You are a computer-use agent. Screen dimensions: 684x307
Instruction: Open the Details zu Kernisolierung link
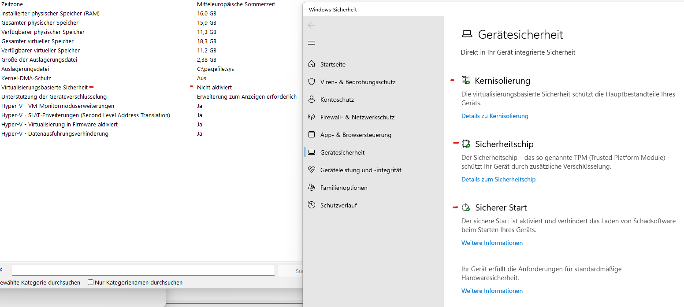pyautogui.click(x=494, y=116)
